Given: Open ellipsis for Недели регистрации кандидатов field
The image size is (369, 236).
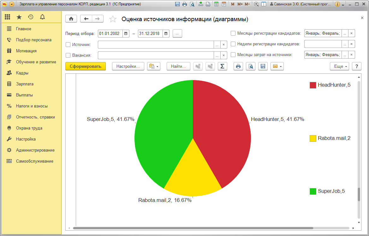Looking at the screenshot, I should pos(345,44).
